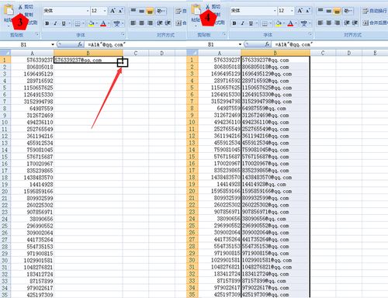Click the Increase Font Size icon in left ribbon
This screenshot has height=298, width=388.
[113, 11]
